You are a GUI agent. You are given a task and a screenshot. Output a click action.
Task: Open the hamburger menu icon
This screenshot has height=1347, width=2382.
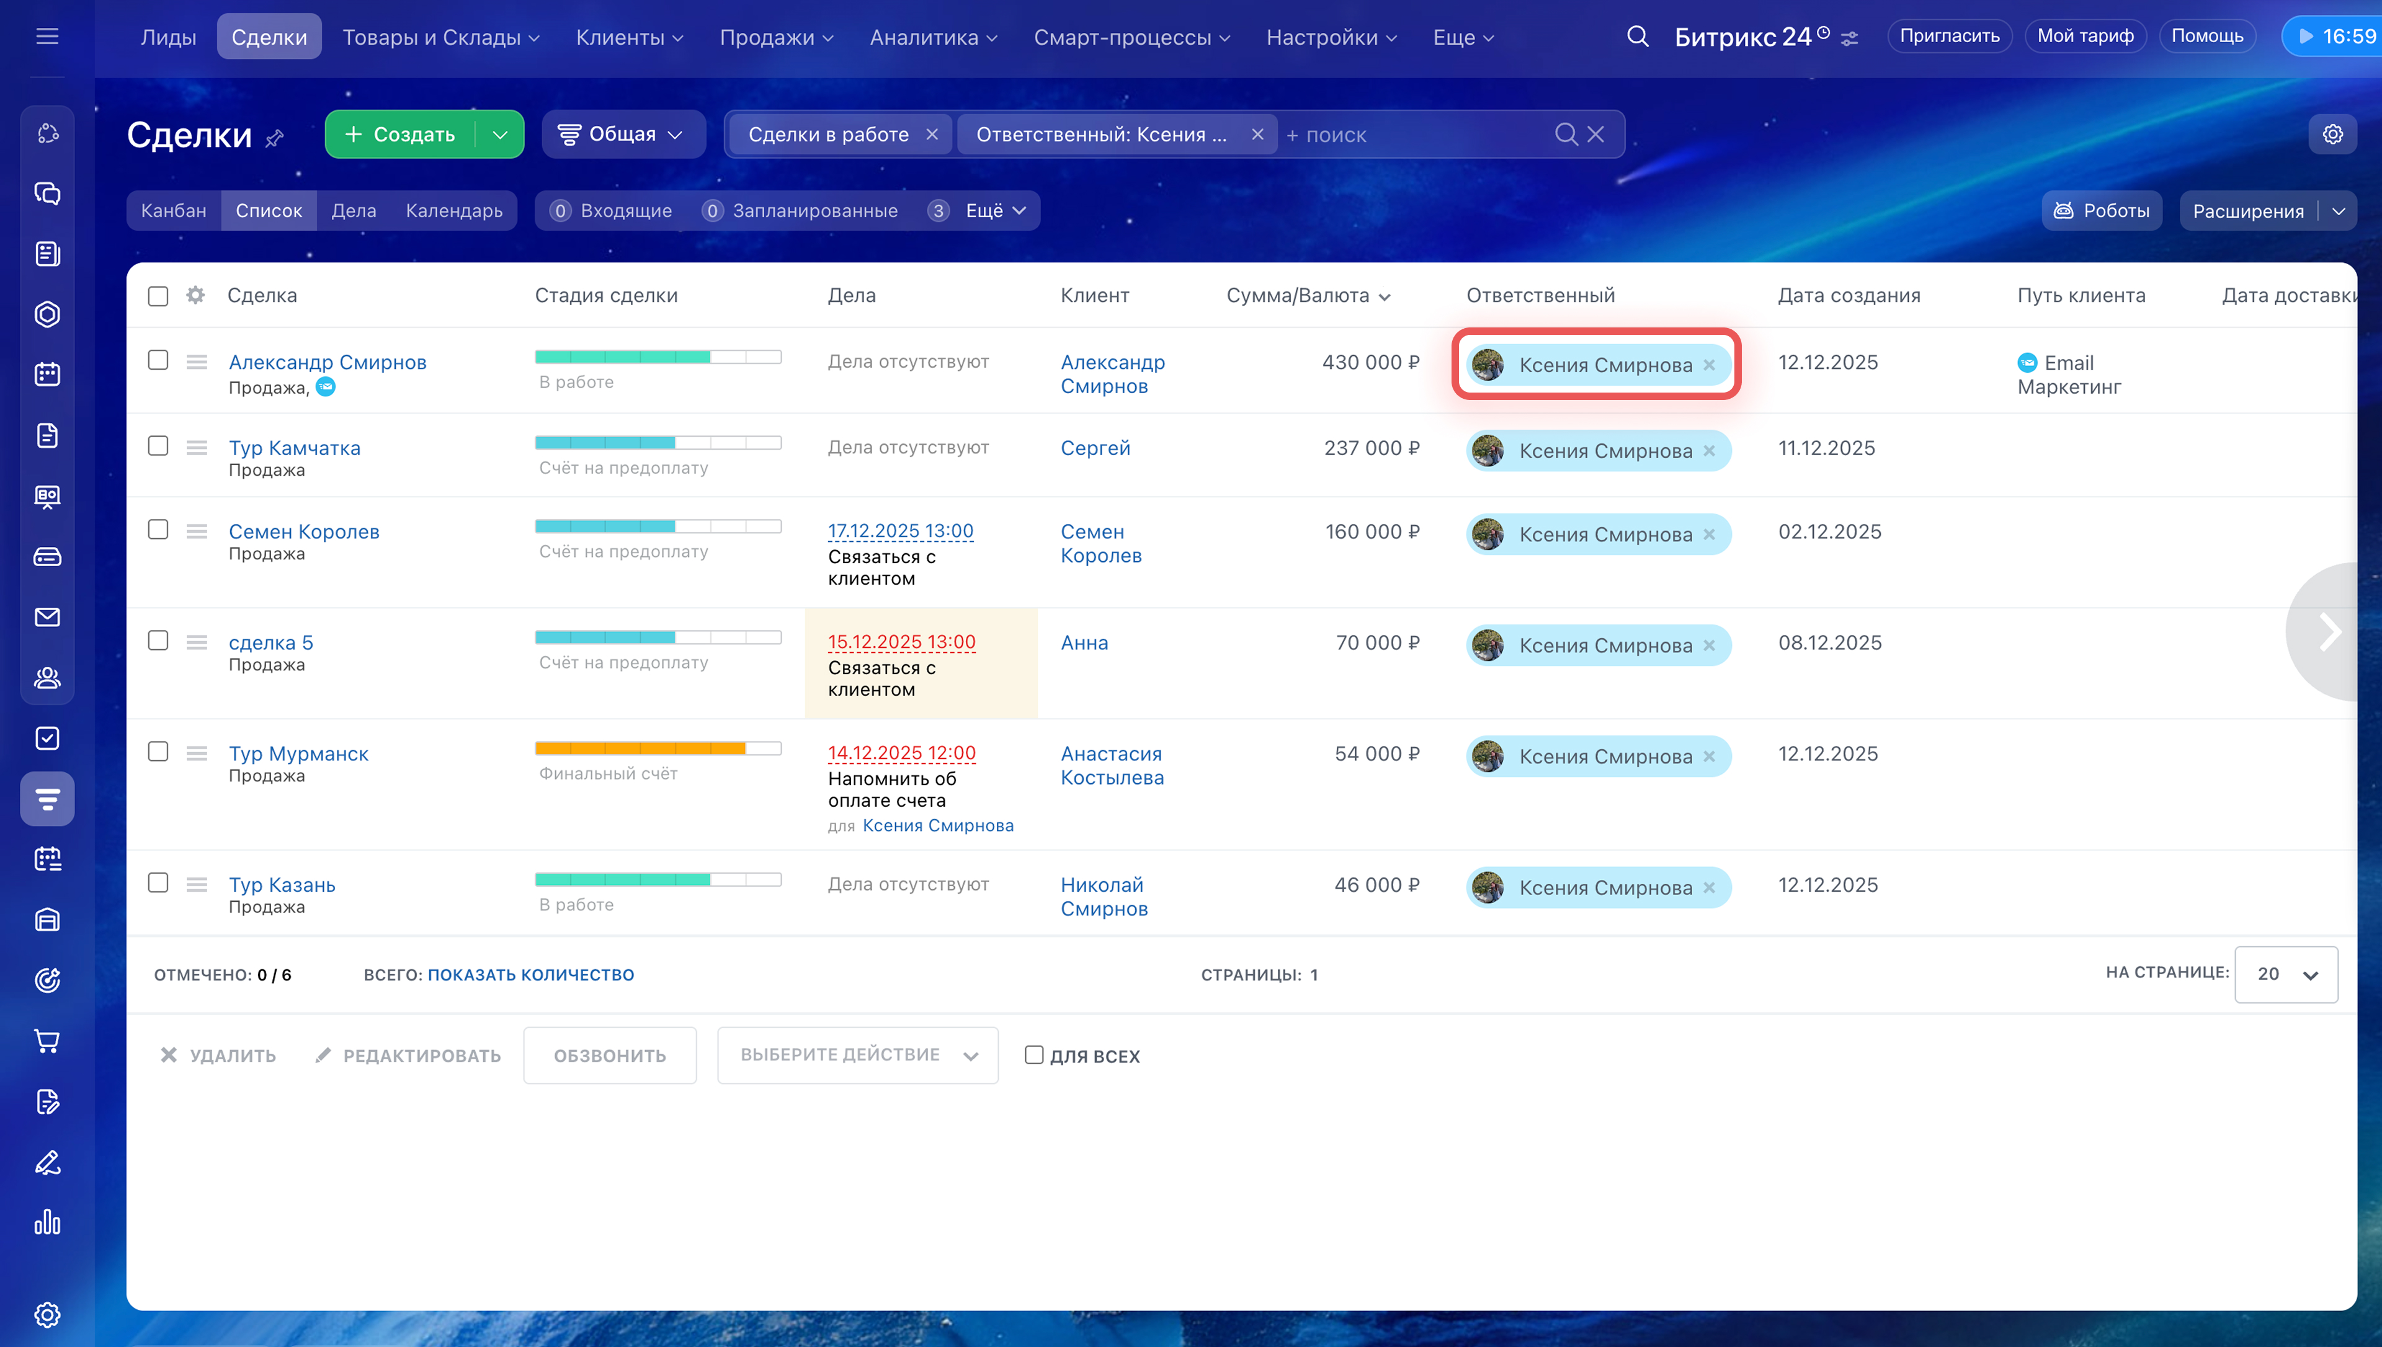tap(47, 37)
